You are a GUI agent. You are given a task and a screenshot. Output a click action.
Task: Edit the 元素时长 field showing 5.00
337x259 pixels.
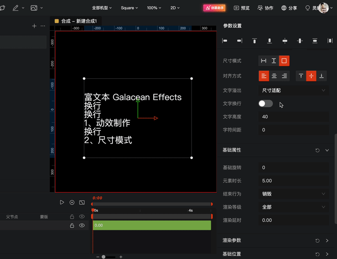(294, 181)
